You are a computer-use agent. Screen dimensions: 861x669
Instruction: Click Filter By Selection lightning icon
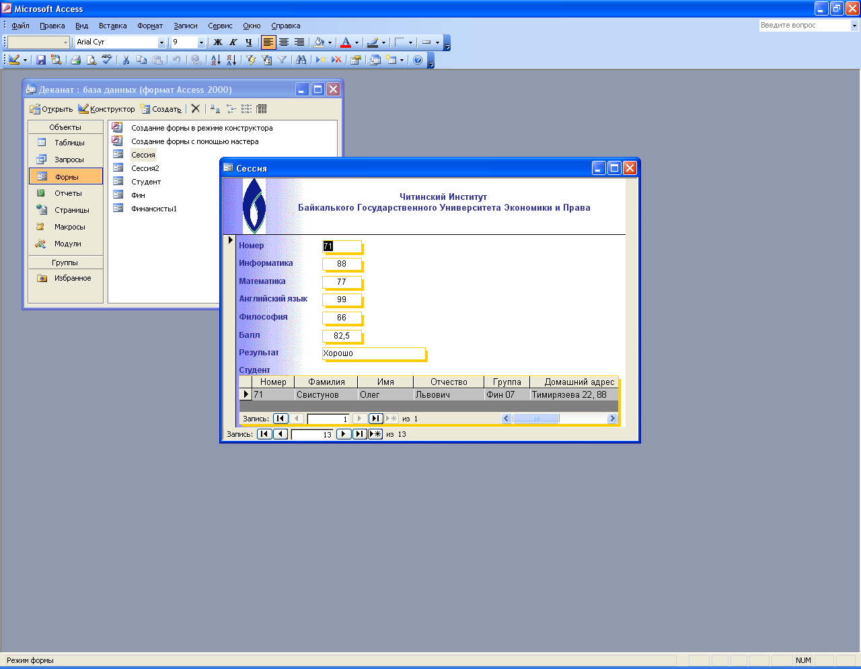[251, 60]
